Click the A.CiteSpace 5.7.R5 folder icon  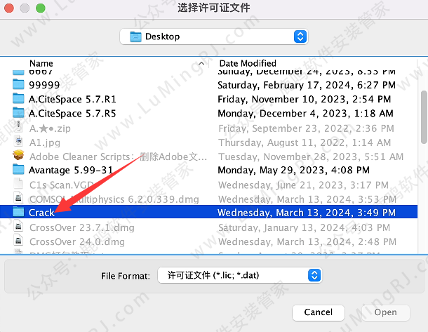coord(18,113)
